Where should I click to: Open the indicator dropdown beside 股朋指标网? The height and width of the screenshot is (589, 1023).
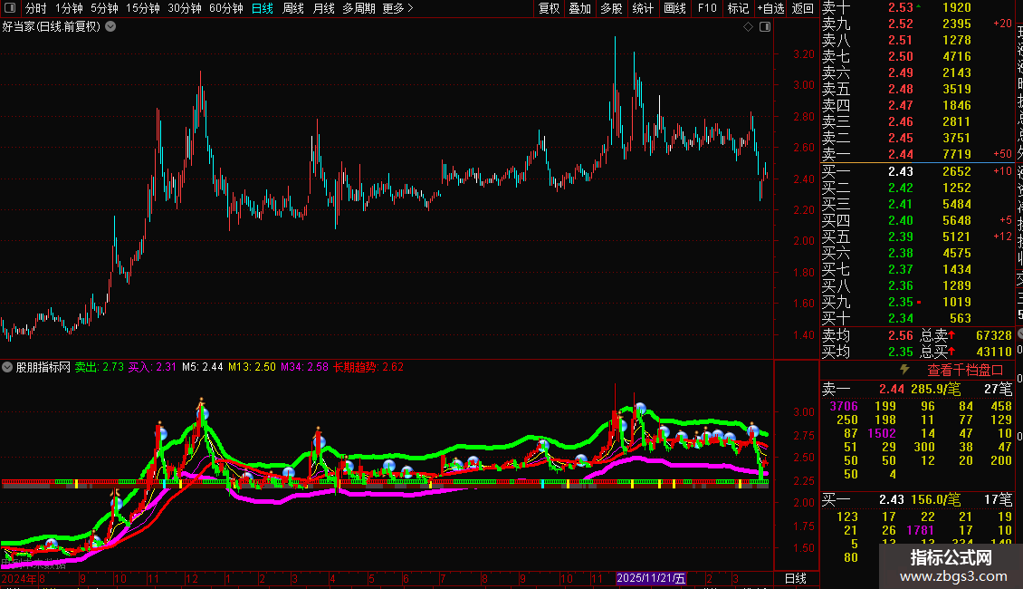click(x=7, y=367)
